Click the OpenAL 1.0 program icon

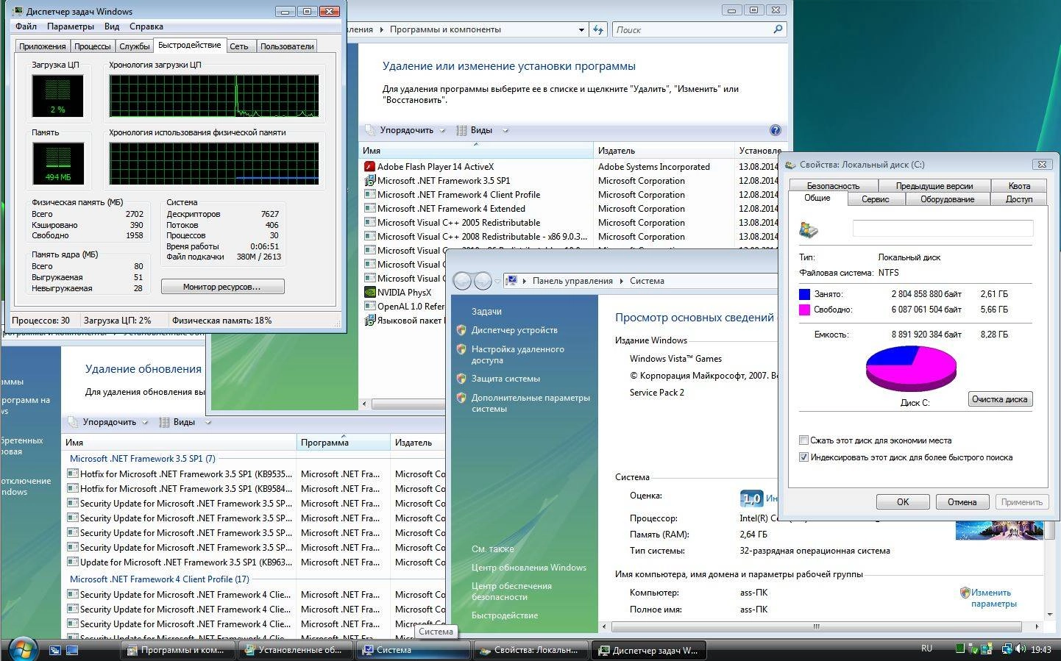[369, 307]
